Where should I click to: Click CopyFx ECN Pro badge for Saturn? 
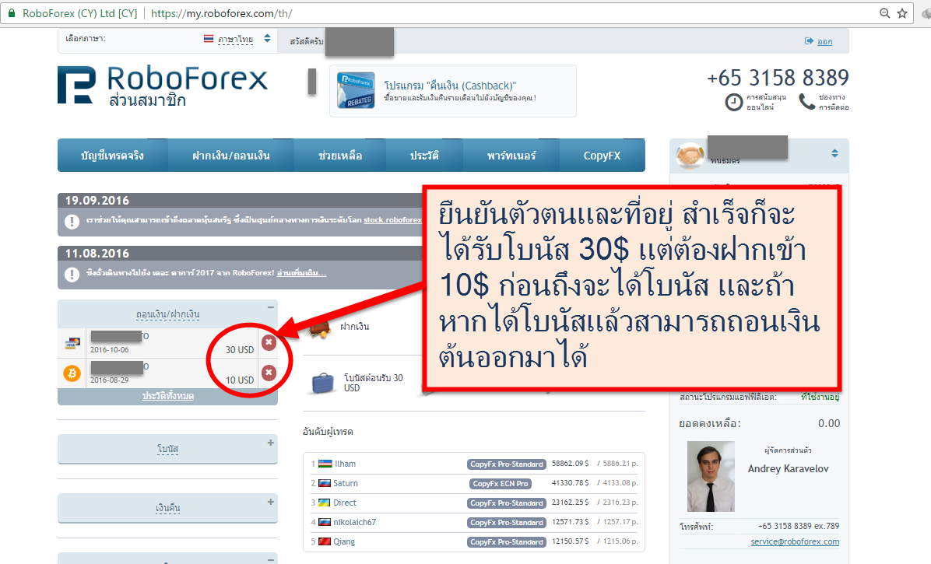point(501,484)
